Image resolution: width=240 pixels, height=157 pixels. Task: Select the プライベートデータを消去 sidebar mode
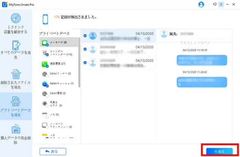(x=16, y=106)
